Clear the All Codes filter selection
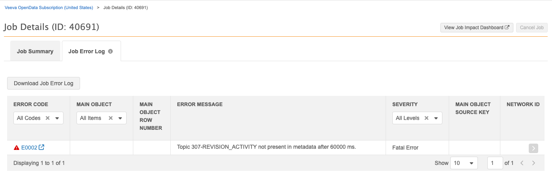The width and height of the screenshot is (552, 174). click(x=47, y=118)
